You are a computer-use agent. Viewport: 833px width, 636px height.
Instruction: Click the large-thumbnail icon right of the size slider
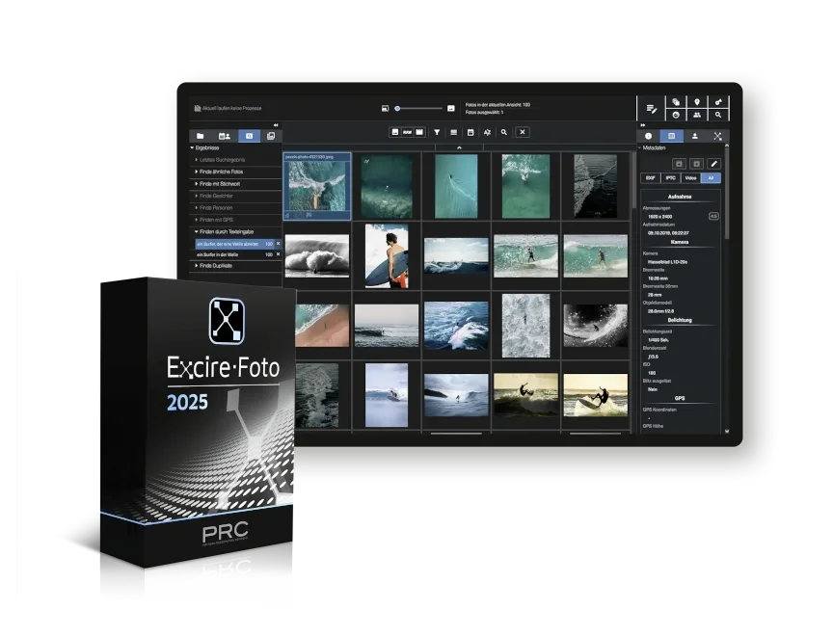pyautogui.click(x=451, y=108)
